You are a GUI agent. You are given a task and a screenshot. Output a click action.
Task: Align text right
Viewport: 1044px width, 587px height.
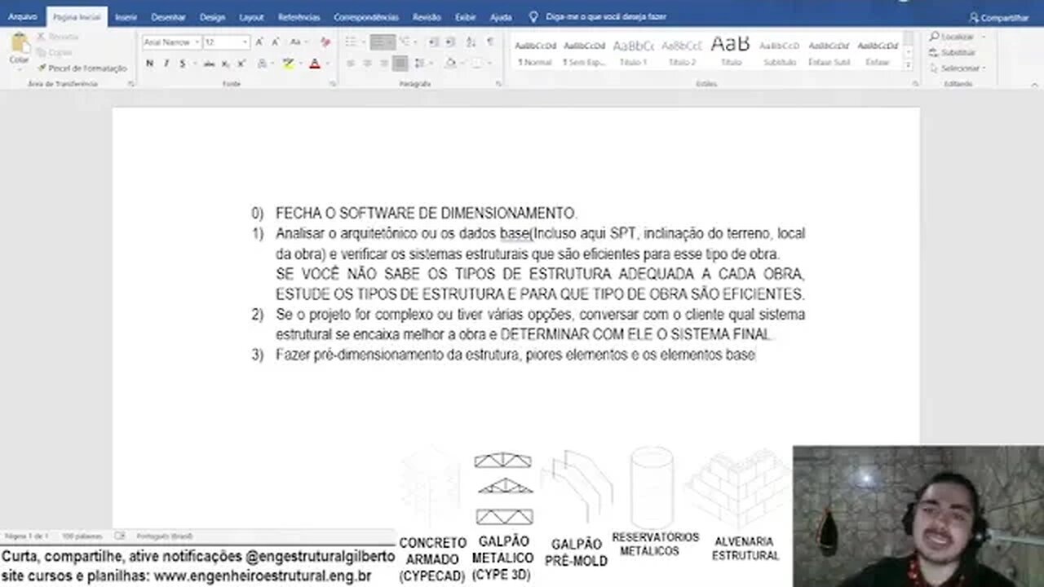tap(383, 64)
